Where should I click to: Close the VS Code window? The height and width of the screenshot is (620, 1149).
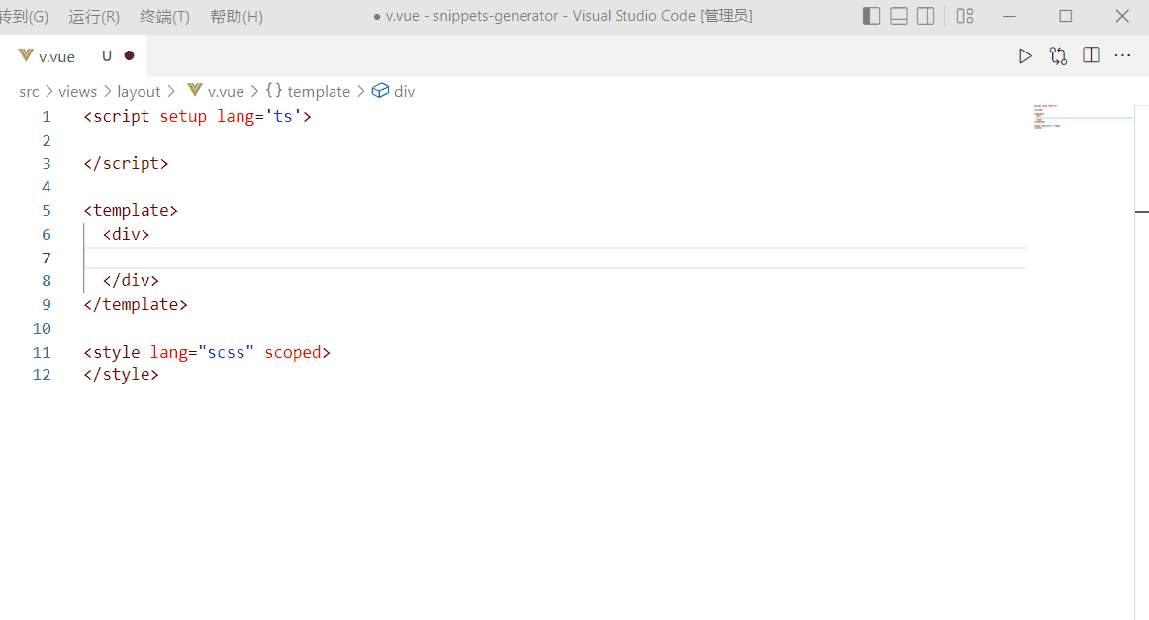1122,16
